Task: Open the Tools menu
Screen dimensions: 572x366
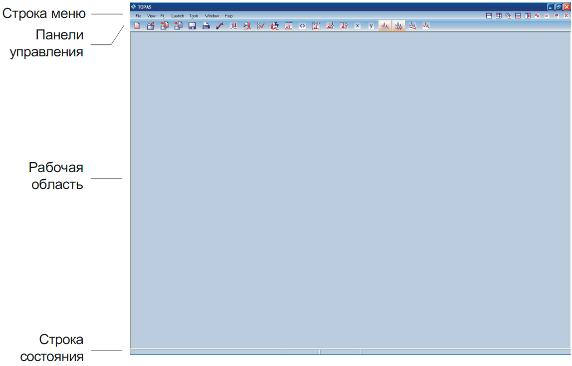Action: 193,16
